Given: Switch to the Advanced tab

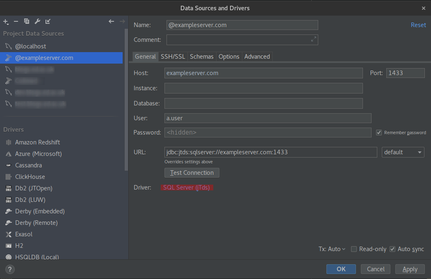Looking at the screenshot, I should point(257,57).
